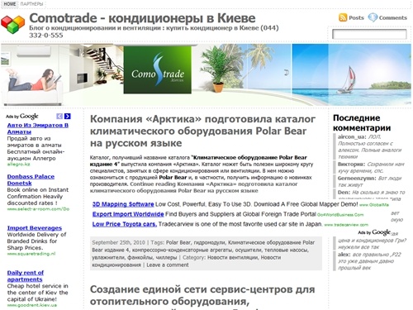Click the September 25th, 2010 post date
Screen dimensions: 413x310
coord(118,242)
